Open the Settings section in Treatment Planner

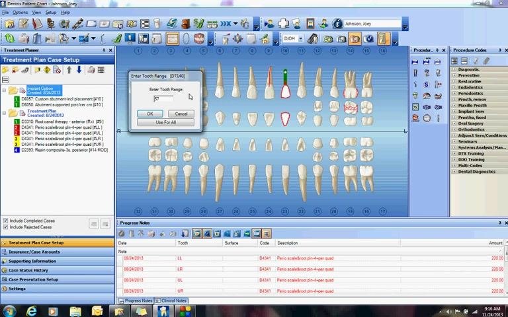(x=58, y=289)
